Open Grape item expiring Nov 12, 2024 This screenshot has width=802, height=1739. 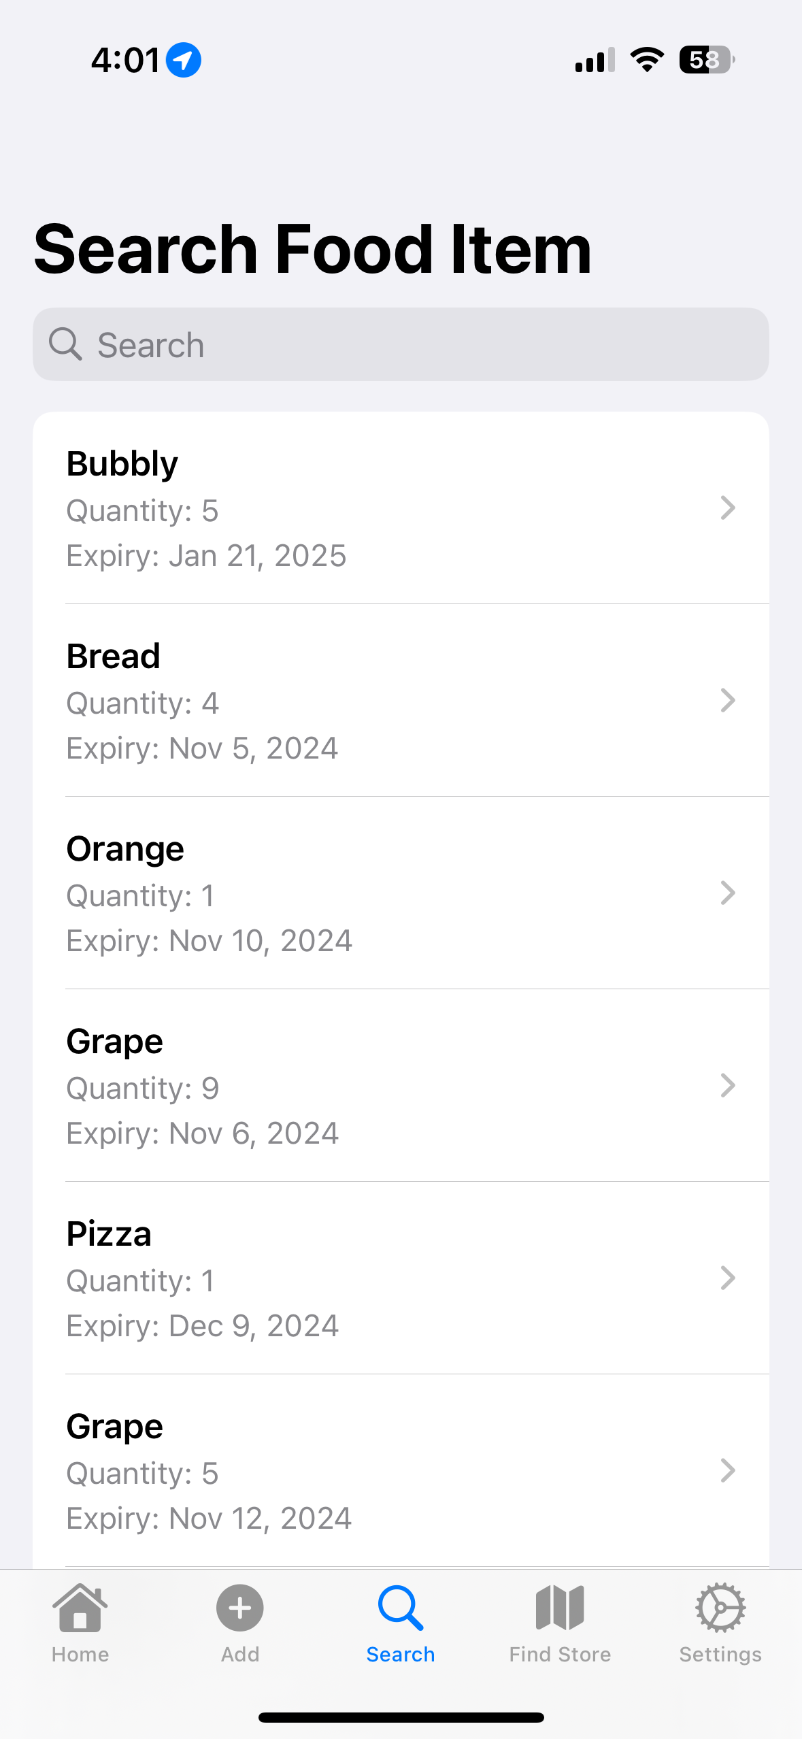click(x=401, y=1470)
